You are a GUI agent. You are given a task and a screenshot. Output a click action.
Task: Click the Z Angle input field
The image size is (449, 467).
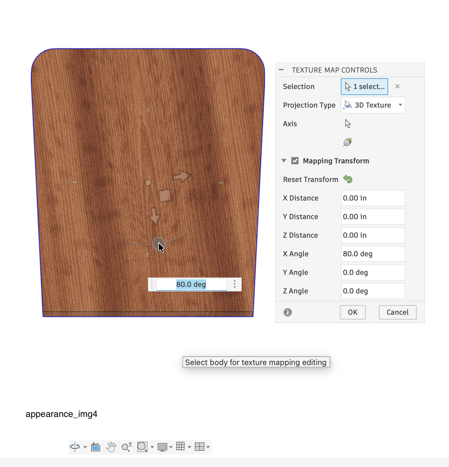coord(373,291)
